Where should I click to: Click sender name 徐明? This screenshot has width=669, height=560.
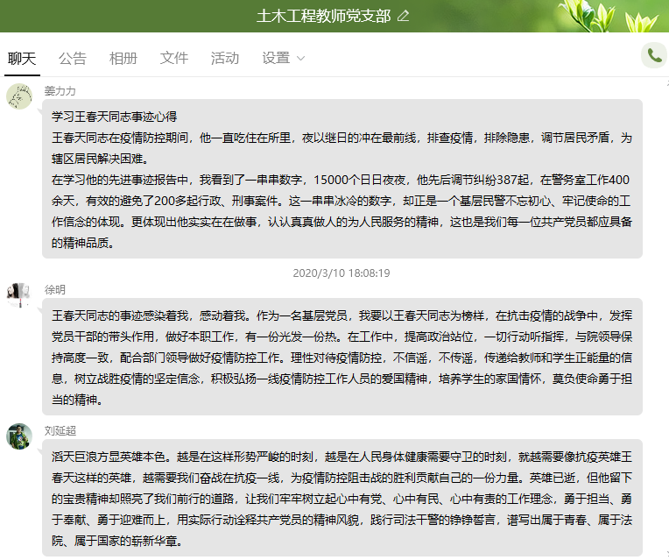(55, 290)
